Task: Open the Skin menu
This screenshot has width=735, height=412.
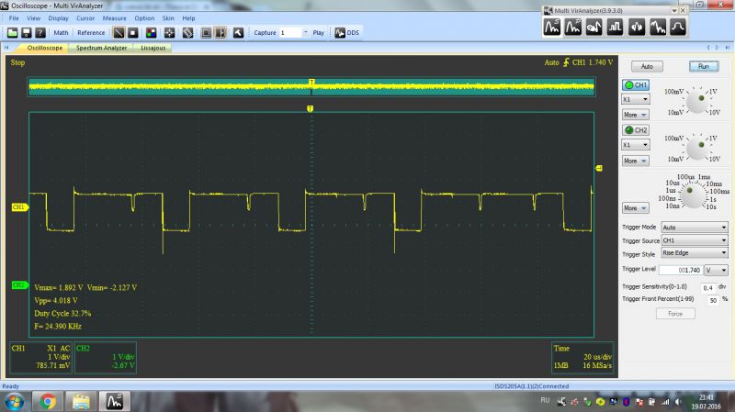Action: coord(168,18)
